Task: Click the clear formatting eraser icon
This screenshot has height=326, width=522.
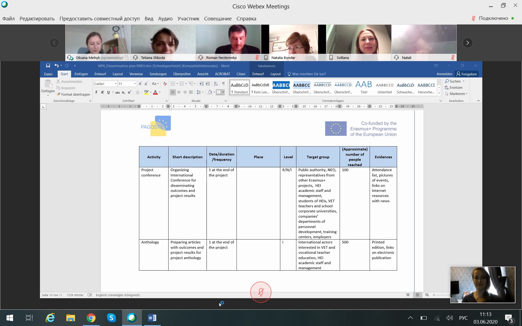Action: (165, 84)
